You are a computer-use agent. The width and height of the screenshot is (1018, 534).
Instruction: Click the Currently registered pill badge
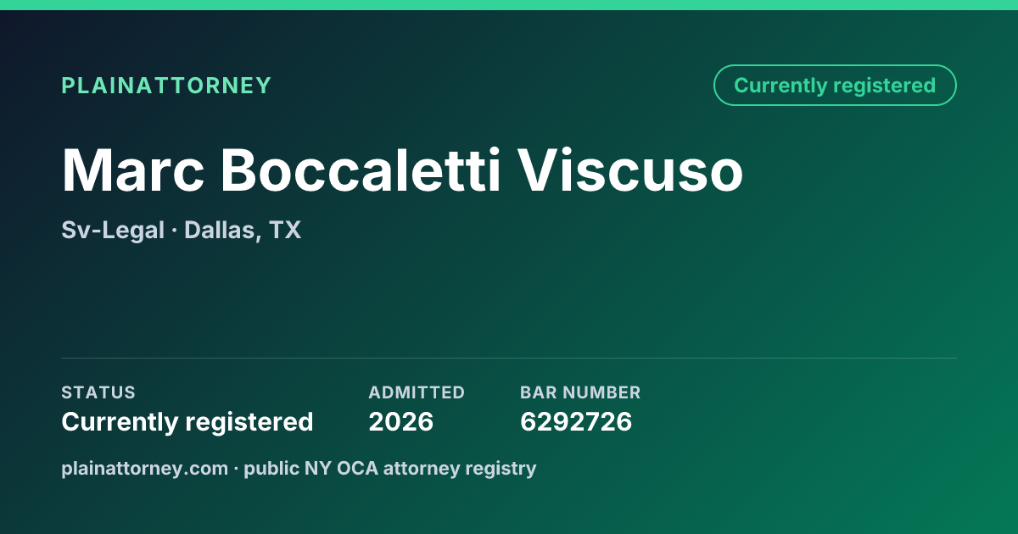pos(835,86)
